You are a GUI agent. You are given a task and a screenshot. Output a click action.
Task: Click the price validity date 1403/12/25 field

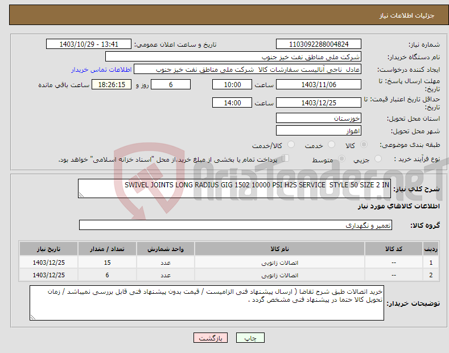tap(319, 102)
